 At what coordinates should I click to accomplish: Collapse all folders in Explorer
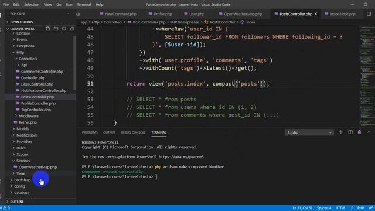[x=72, y=29]
